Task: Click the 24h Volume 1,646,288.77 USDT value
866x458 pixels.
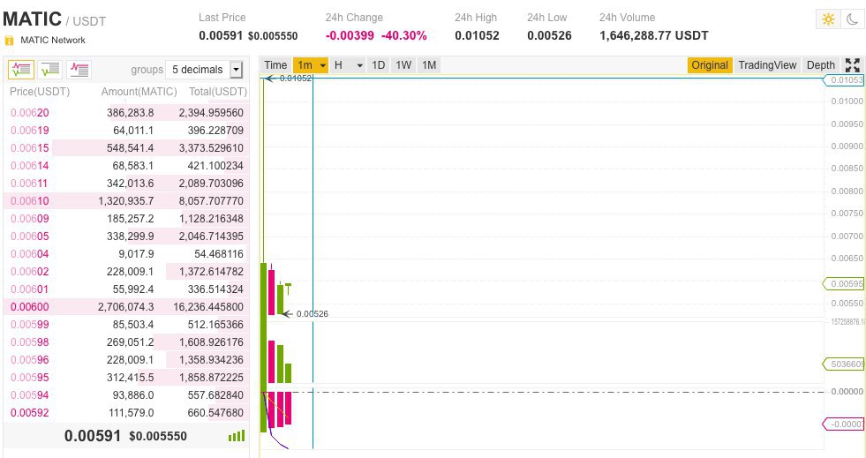Action: (x=654, y=36)
